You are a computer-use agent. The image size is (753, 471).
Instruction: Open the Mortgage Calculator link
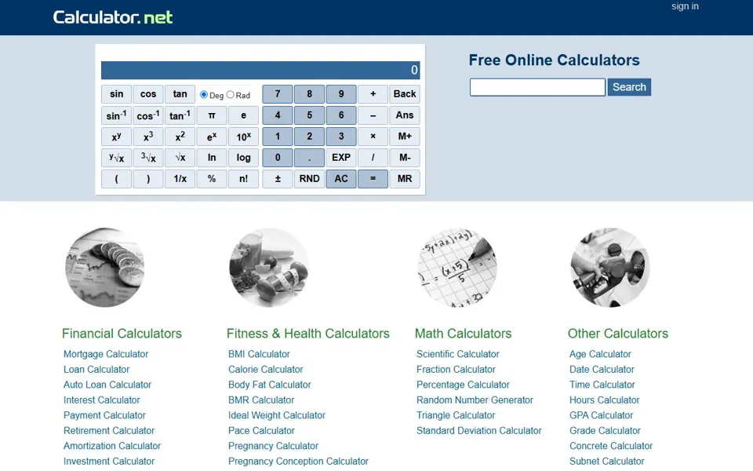coord(106,354)
